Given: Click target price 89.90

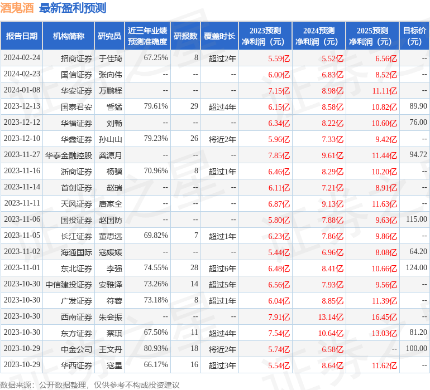Looking at the screenshot, I should coord(418,106).
